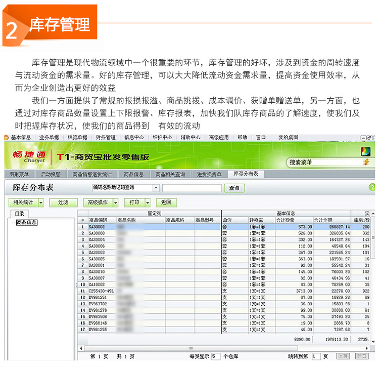Open the 基本信息 menu

point(21,138)
